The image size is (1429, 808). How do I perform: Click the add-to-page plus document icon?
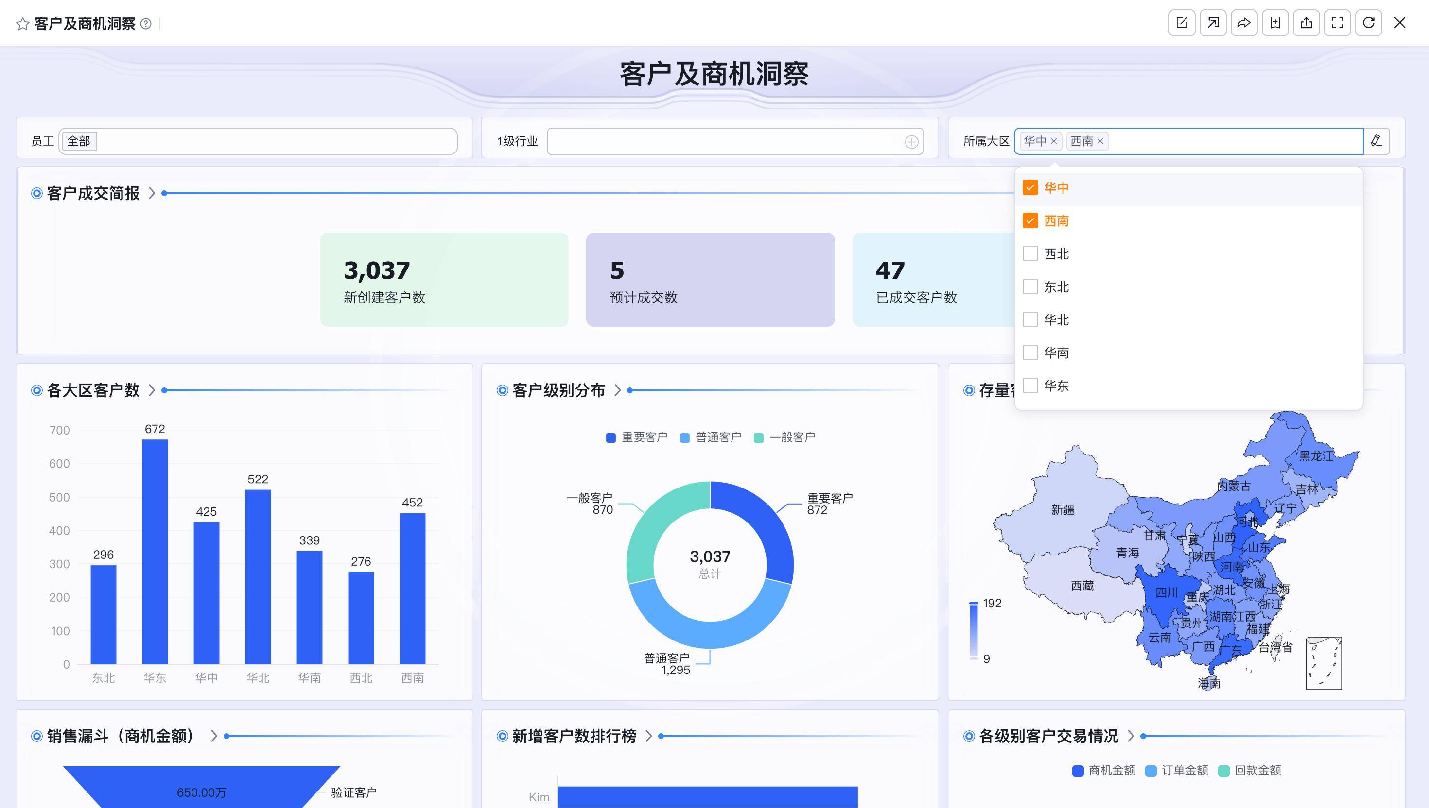point(1275,23)
